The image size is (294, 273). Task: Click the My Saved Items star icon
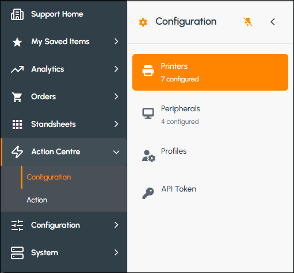(x=17, y=42)
